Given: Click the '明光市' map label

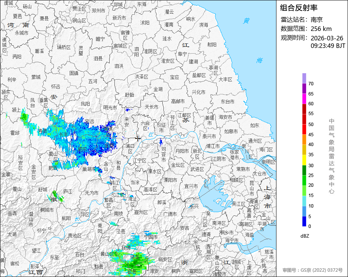Looking at the screenshot, I should 110,108.
